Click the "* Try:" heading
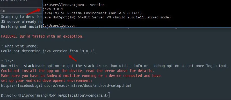The height and width of the screenshot is (100, 231). (x=7, y=61)
